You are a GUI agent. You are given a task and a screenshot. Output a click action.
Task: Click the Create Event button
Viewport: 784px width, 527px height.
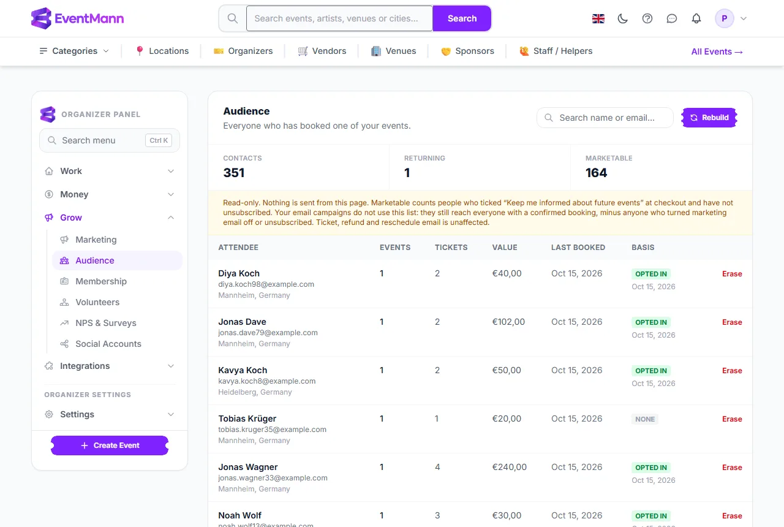[x=110, y=445]
